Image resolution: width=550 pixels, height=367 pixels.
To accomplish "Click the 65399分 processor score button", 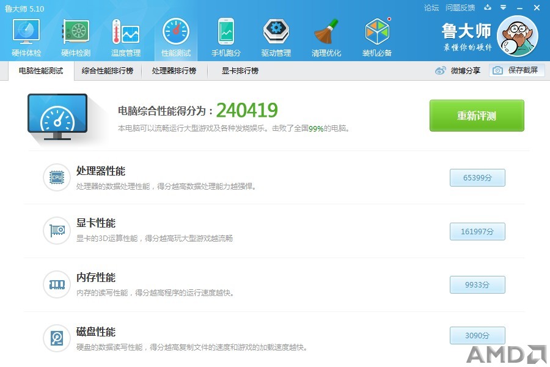I will point(477,178).
